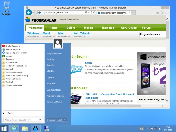The width and height of the screenshot is (176, 132).
Task: Open the Skype article title link
Action: point(89,63)
